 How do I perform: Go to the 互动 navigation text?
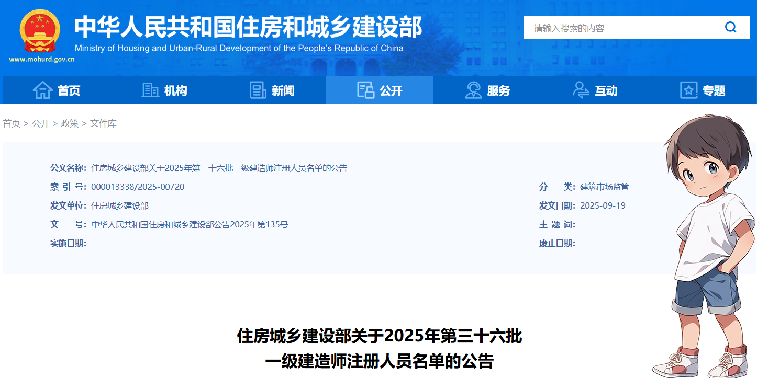pos(606,91)
